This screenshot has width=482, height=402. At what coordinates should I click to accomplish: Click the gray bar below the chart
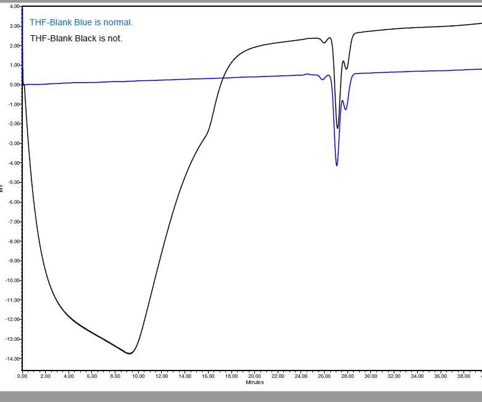[x=241, y=396]
